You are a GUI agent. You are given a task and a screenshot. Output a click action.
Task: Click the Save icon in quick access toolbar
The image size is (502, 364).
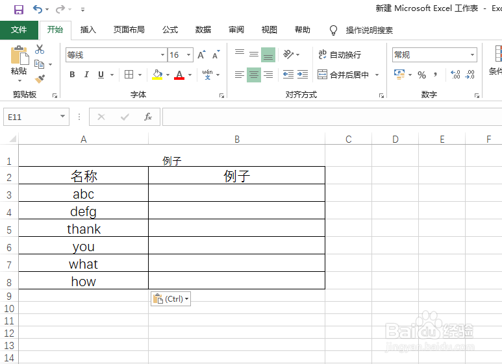[x=19, y=10]
